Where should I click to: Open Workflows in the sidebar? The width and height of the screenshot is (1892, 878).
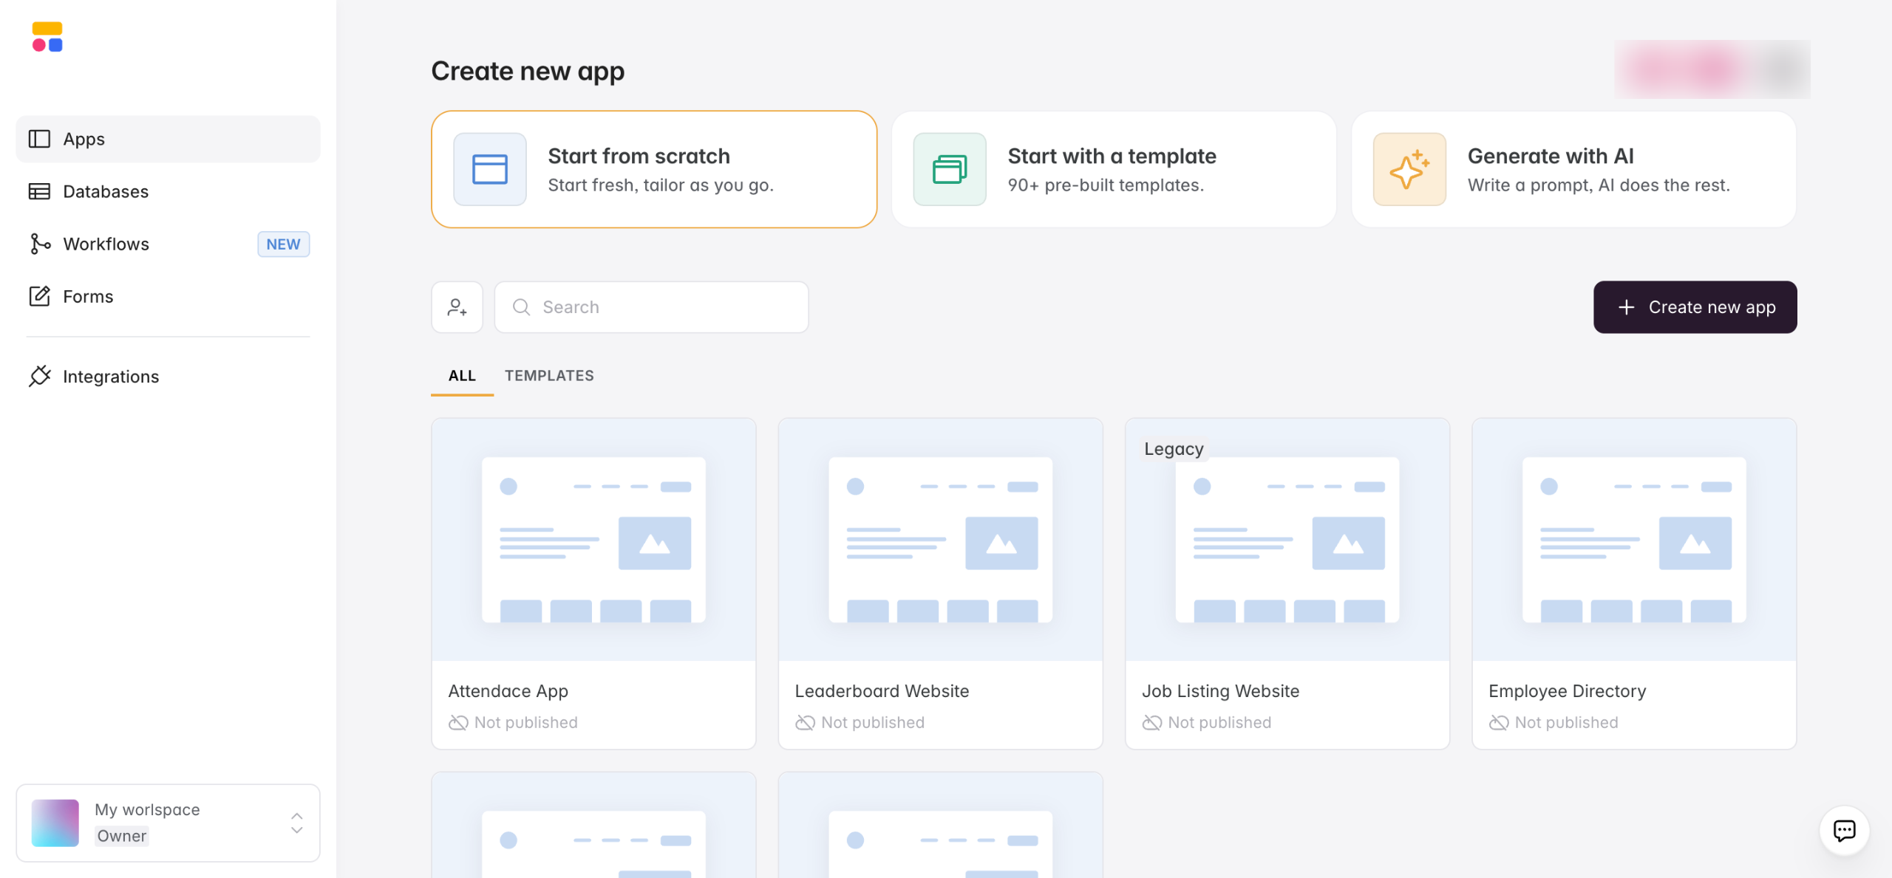[x=106, y=244]
